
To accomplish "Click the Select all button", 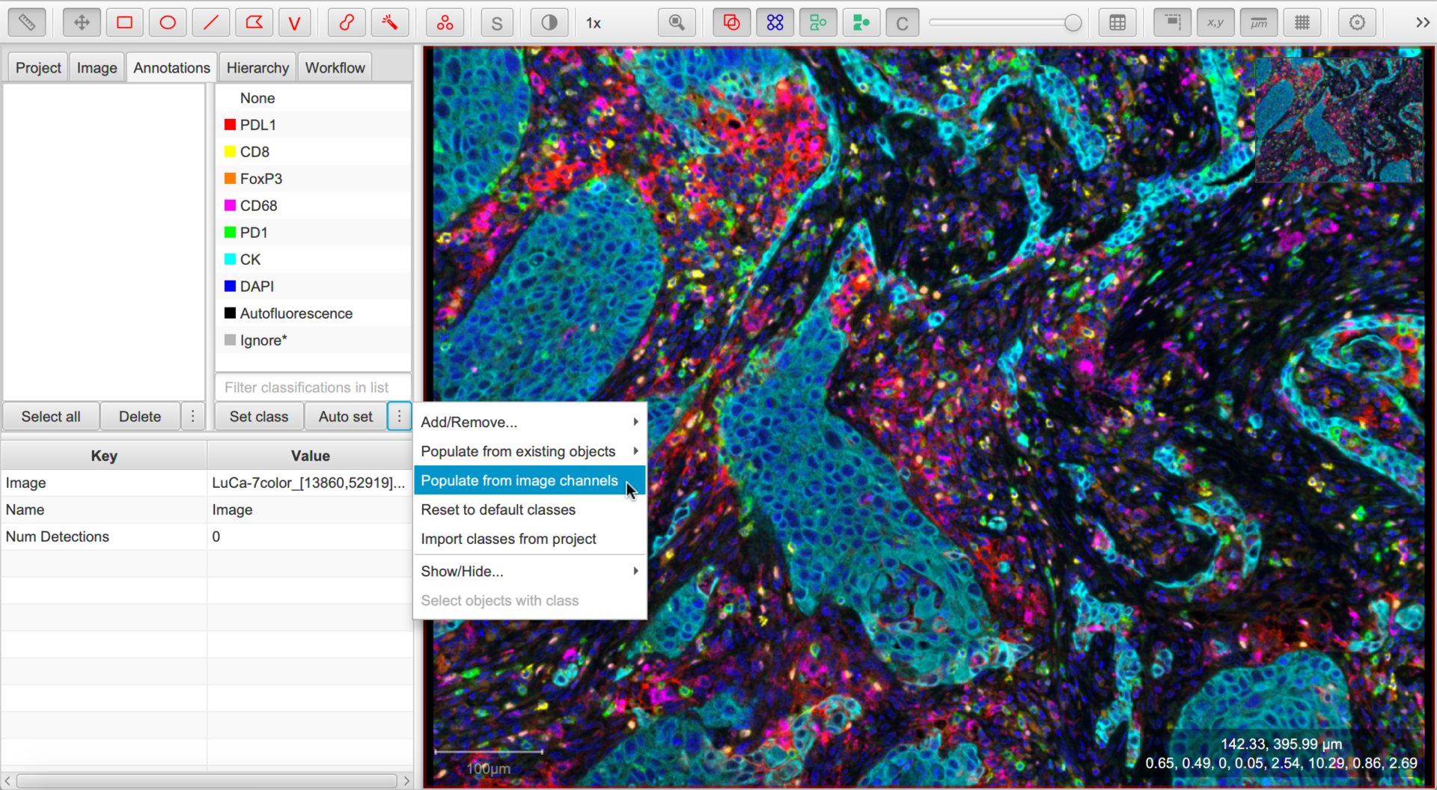I will [x=51, y=417].
